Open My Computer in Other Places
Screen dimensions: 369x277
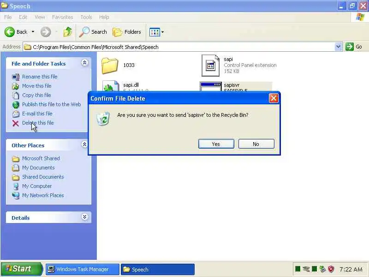tap(37, 186)
